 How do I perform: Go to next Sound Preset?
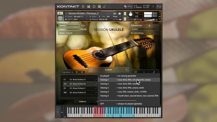coord(157,26)
